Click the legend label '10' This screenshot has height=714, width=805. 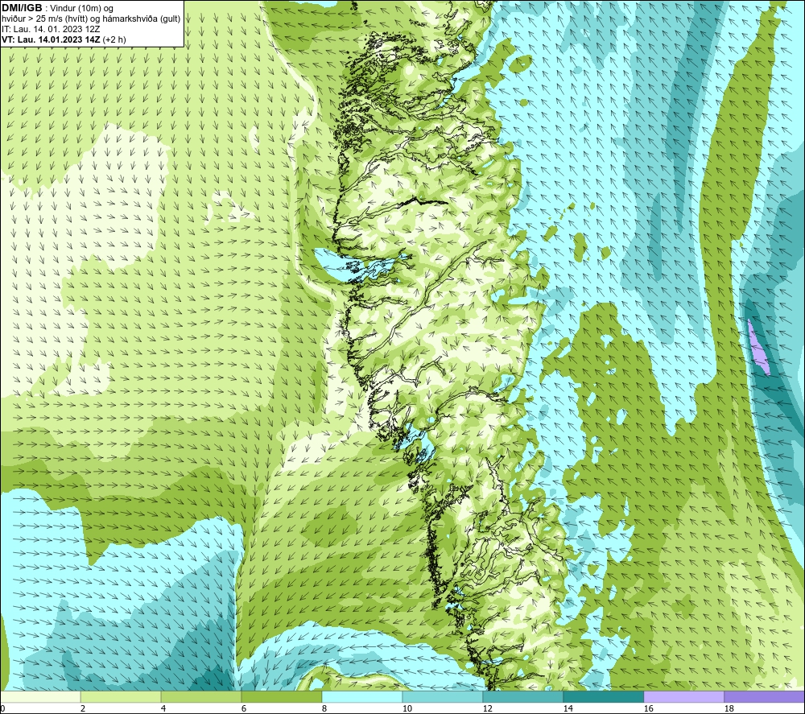[407, 709]
